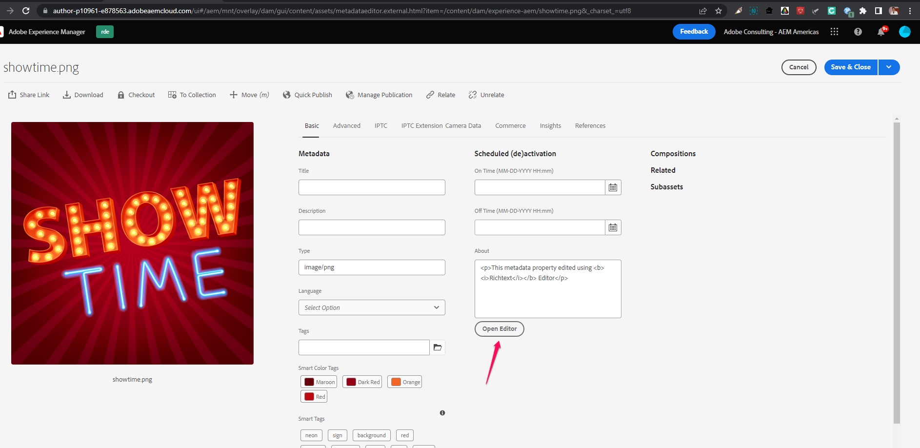Screen dimensions: 920x448
Task: Open Off Time calendar picker
Action: click(x=613, y=227)
